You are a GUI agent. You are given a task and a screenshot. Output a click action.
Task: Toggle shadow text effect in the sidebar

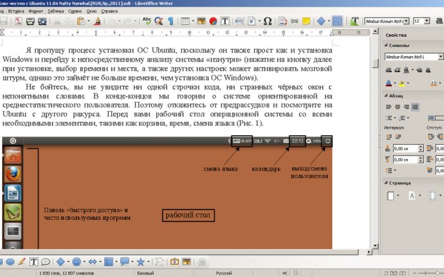pos(428,70)
